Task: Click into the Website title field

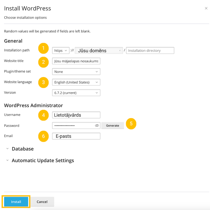Action: [x=76, y=61]
